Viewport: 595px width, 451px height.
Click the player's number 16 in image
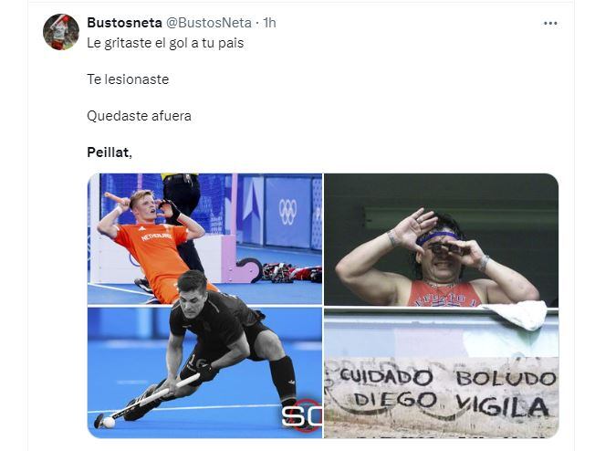196,363
